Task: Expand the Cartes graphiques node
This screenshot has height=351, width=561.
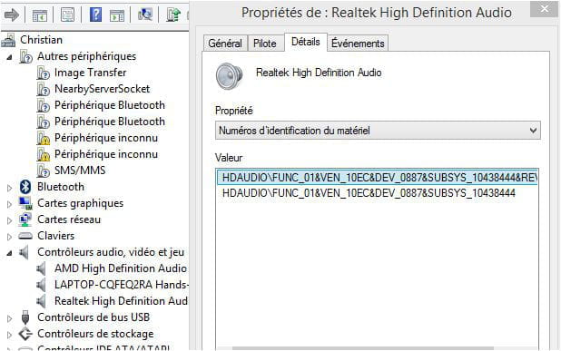Action: (x=10, y=204)
